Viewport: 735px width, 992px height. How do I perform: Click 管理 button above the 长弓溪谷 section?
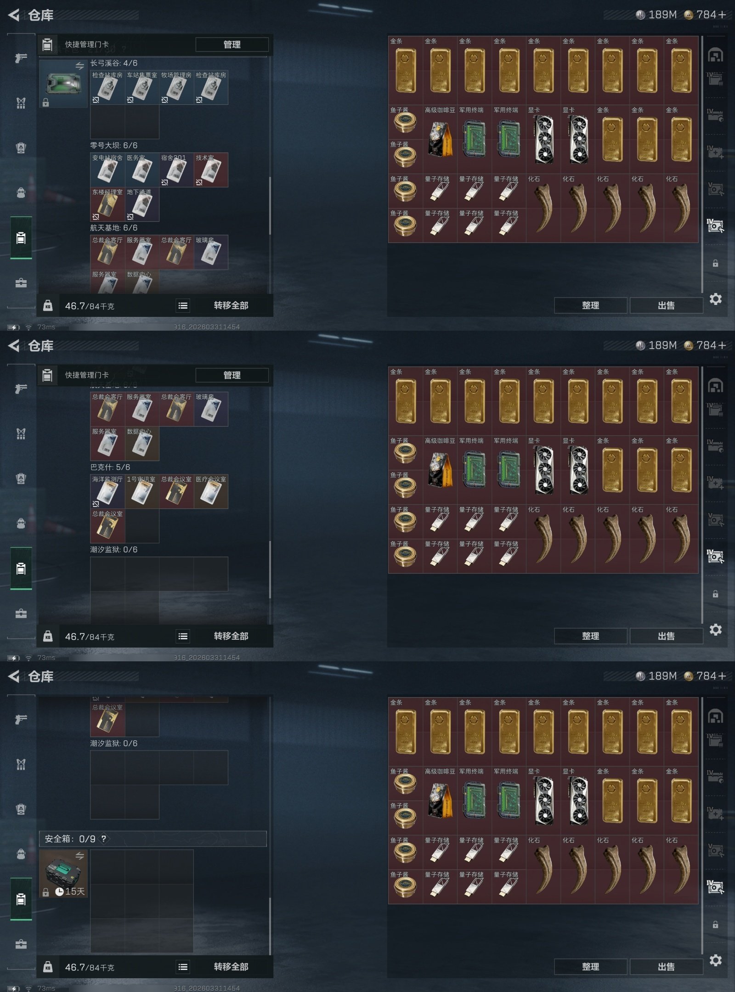[x=232, y=45]
